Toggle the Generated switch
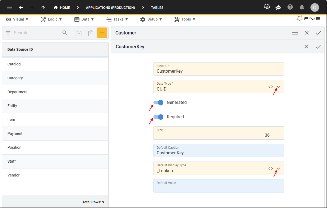This screenshot has width=327, height=208. point(158,103)
